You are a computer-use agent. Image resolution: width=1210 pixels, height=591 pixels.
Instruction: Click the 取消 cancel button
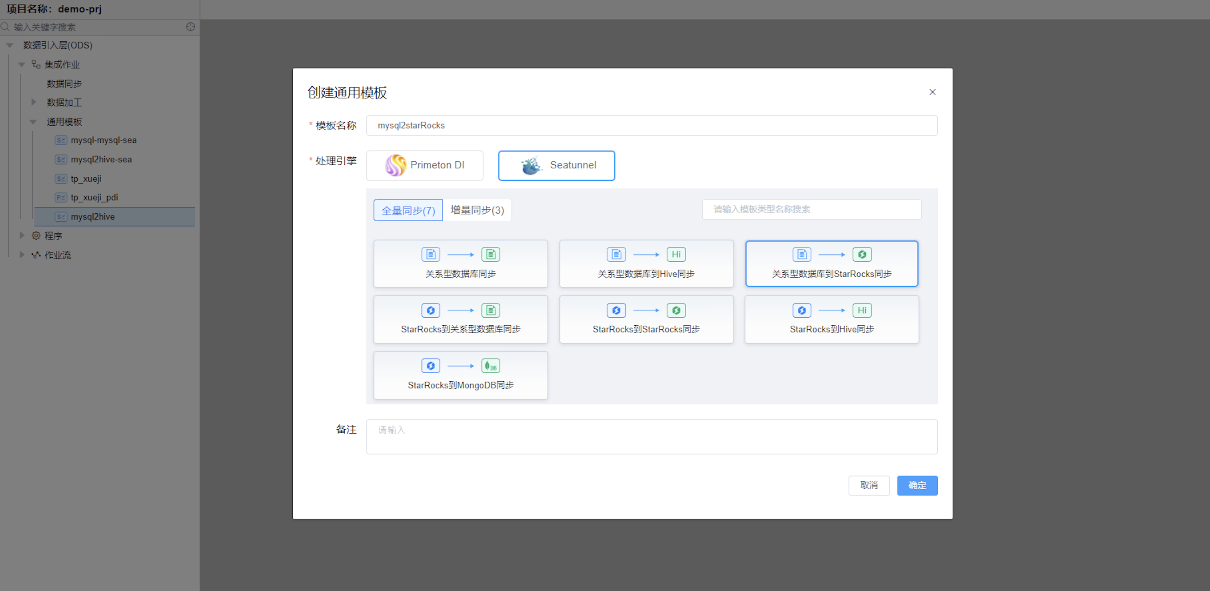point(868,485)
